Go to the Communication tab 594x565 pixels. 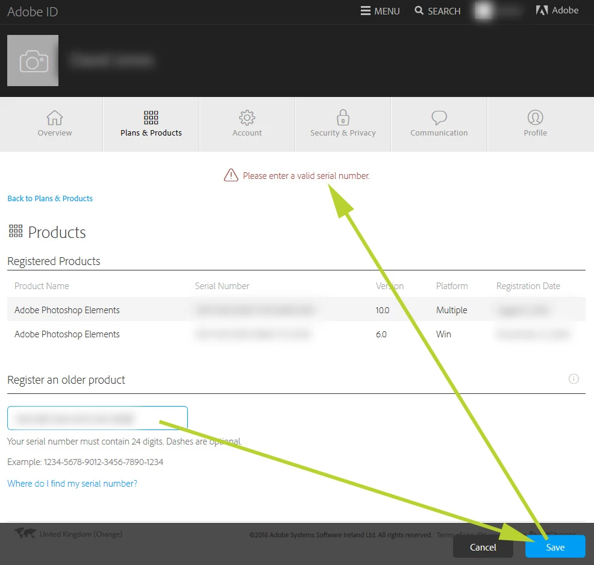point(439,124)
